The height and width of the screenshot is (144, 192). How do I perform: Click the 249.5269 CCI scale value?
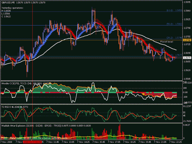coord(187,83)
